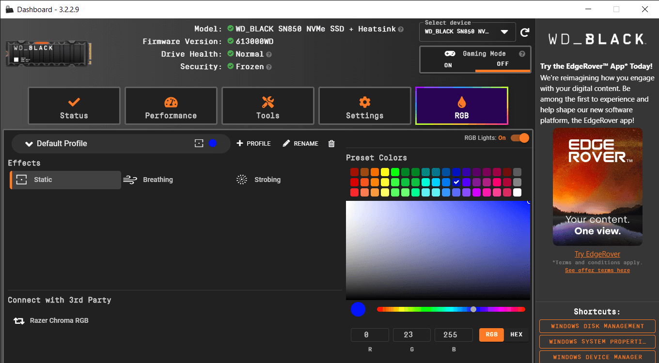Screen dimensions: 659x363
Task: Connect with Razer Chroma RGB
Action: click(51, 320)
